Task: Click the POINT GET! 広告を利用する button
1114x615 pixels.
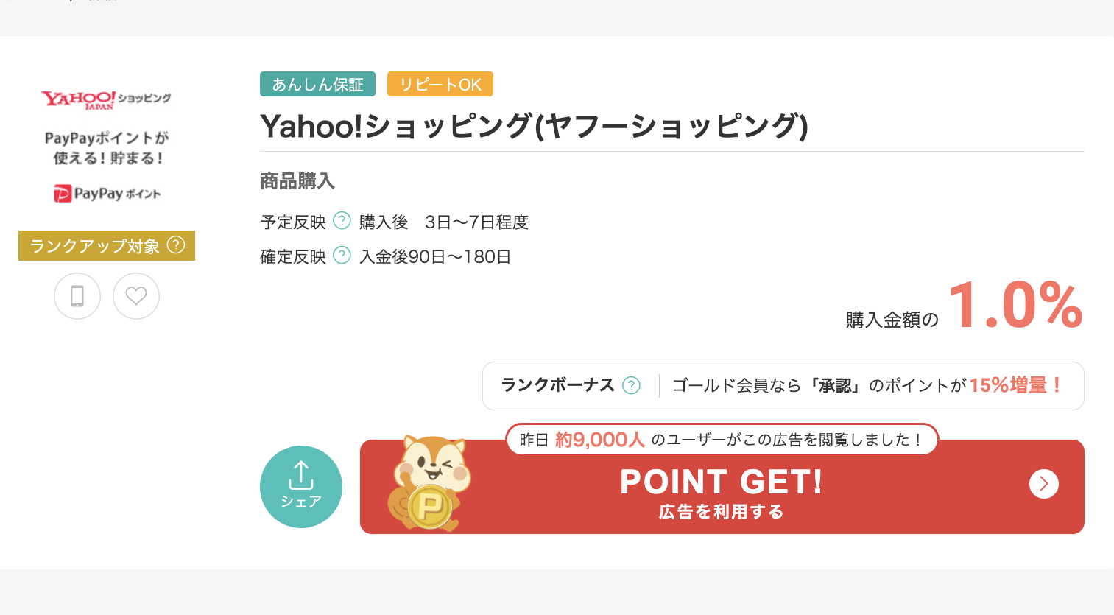Action: (x=721, y=491)
